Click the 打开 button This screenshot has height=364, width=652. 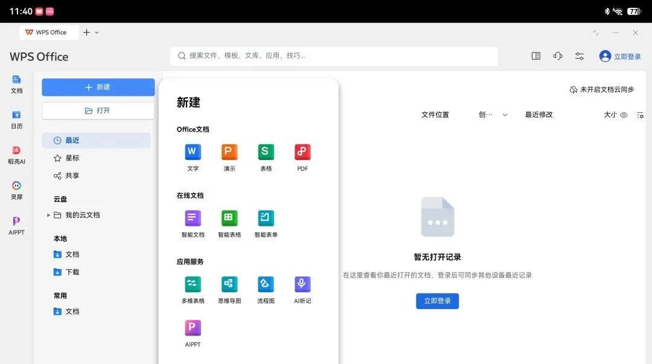tap(98, 110)
